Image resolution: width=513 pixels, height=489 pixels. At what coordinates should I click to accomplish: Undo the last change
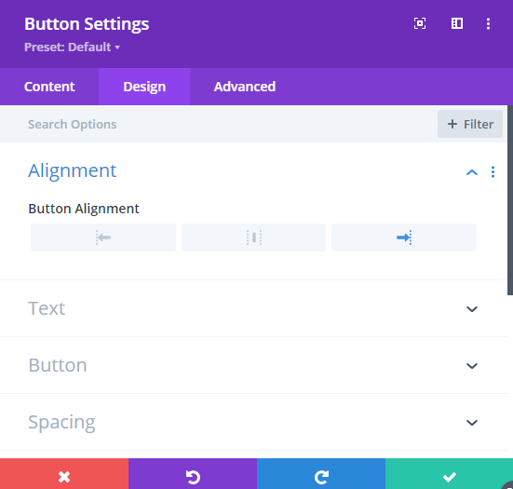coord(193,476)
